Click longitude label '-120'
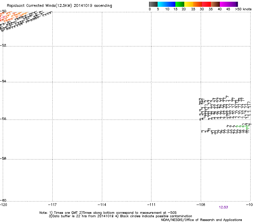Viewport: 253px width, 222px height. point(3,205)
